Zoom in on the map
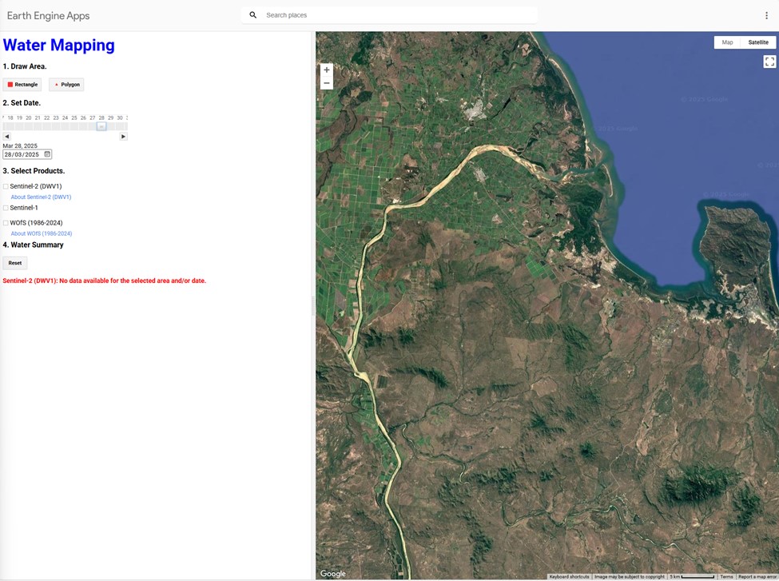Image resolution: width=779 pixels, height=581 pixels. point(327,70)
